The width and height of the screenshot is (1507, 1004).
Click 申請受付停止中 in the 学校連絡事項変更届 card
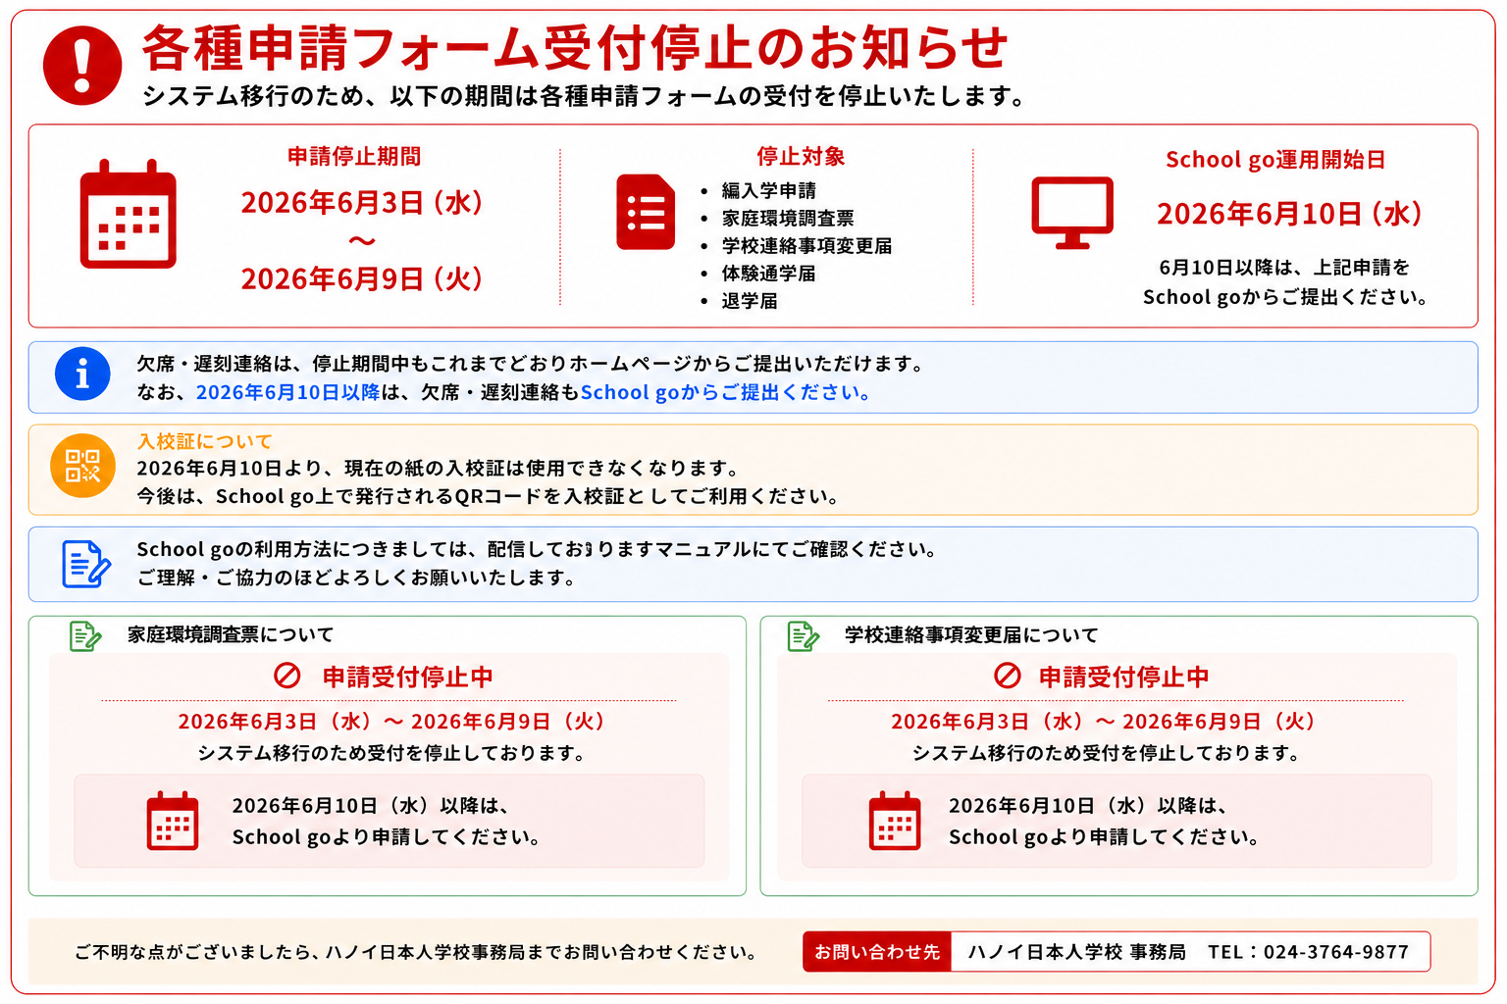click(1124, 677)
